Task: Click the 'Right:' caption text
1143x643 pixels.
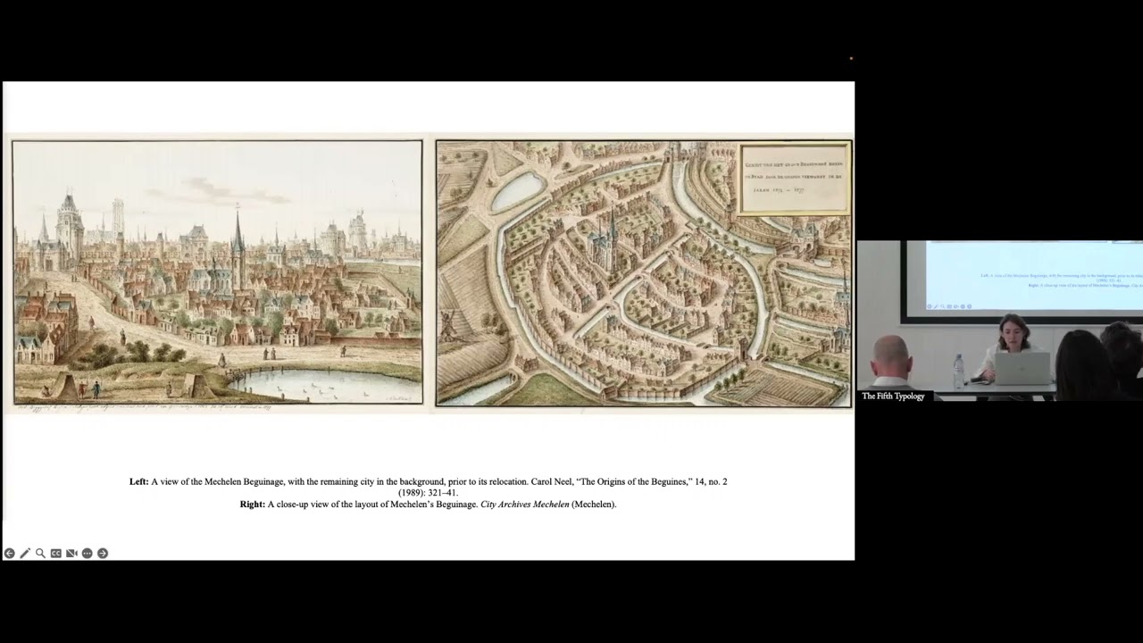Action: tap(253, 505)
